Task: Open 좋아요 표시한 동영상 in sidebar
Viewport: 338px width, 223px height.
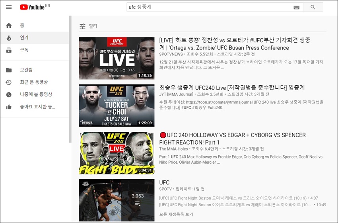Action: [x=35, y=107]
